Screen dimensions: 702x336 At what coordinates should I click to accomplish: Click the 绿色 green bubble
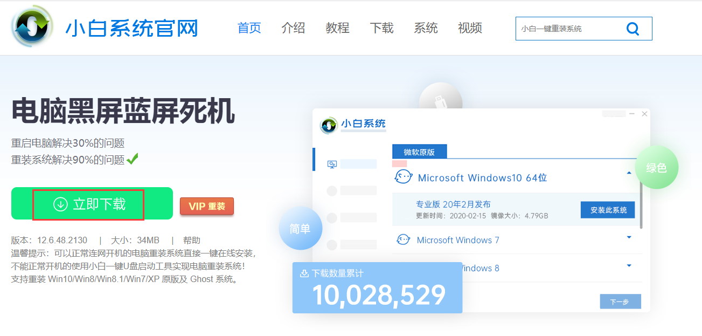[x=656, y=168]
